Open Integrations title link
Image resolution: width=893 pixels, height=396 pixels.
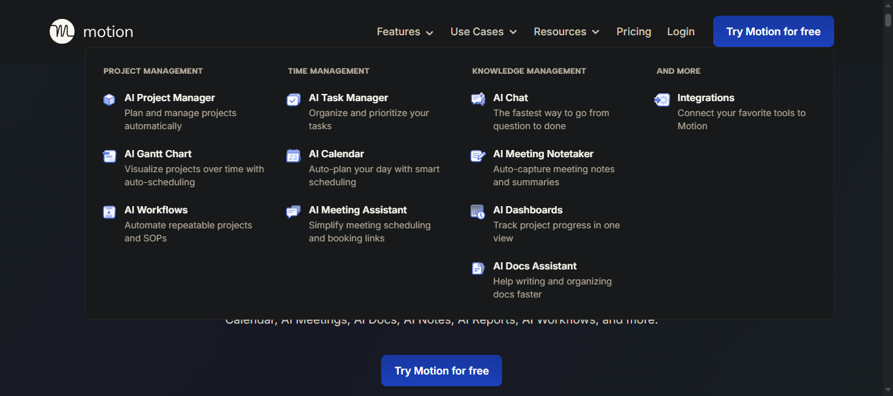coord(706,98)
